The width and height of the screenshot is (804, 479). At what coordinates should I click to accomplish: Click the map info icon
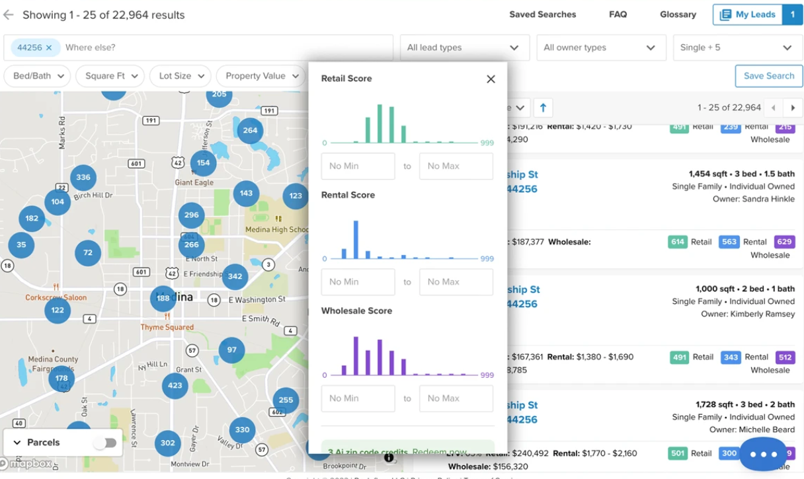(x=389, y=457)
